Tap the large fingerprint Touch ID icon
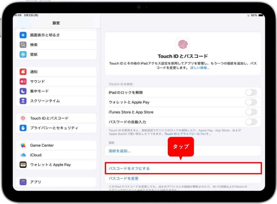 [183, 45]
